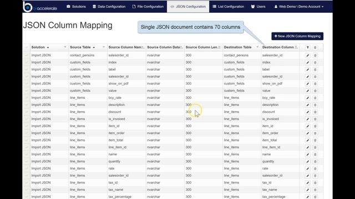This screenshot has width=355, height=199.
Task: Go to File Configuration
Action: point(148,7)
